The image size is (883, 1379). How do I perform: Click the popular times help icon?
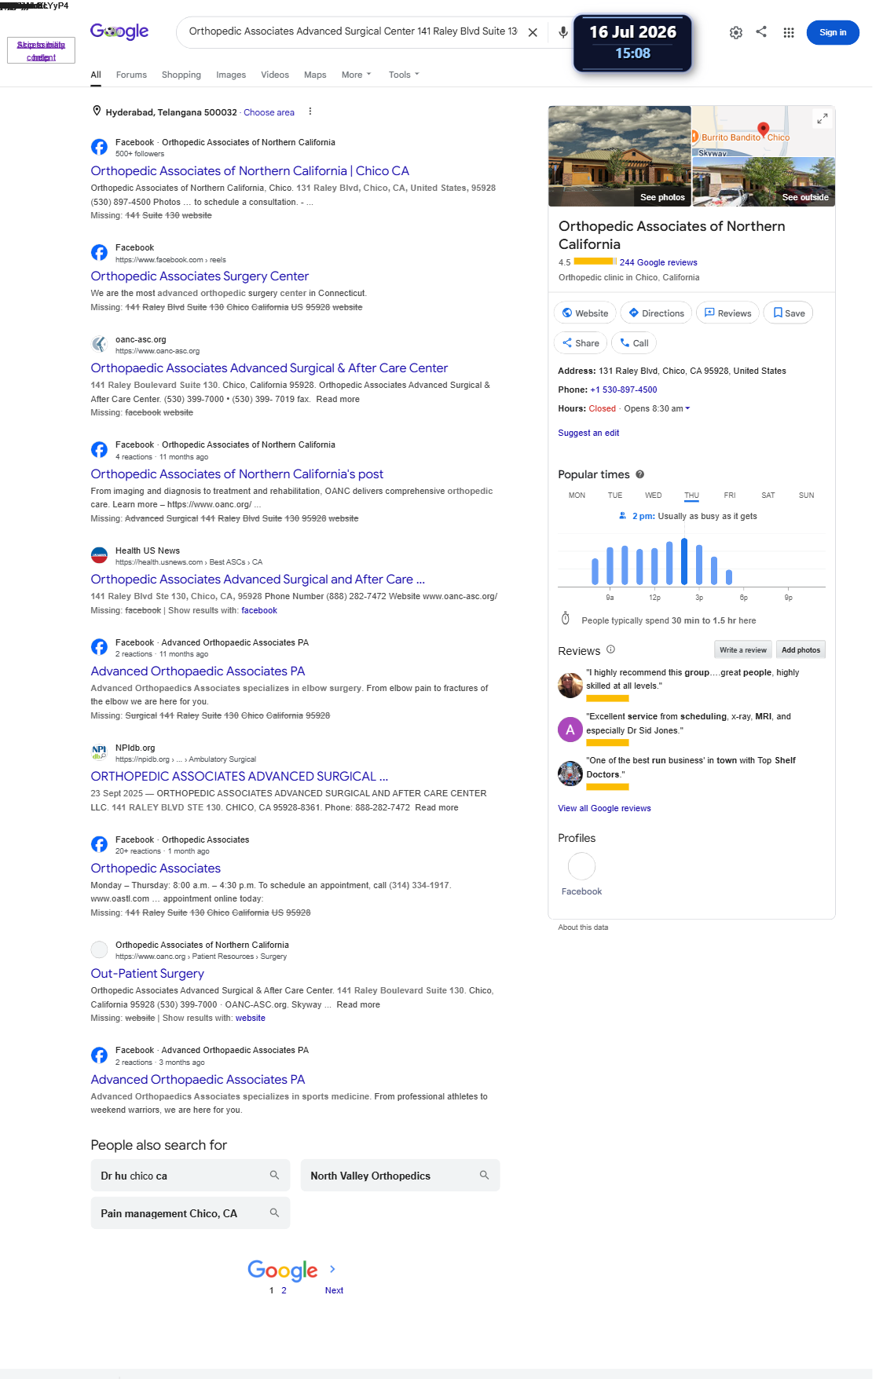click(640, 474)
